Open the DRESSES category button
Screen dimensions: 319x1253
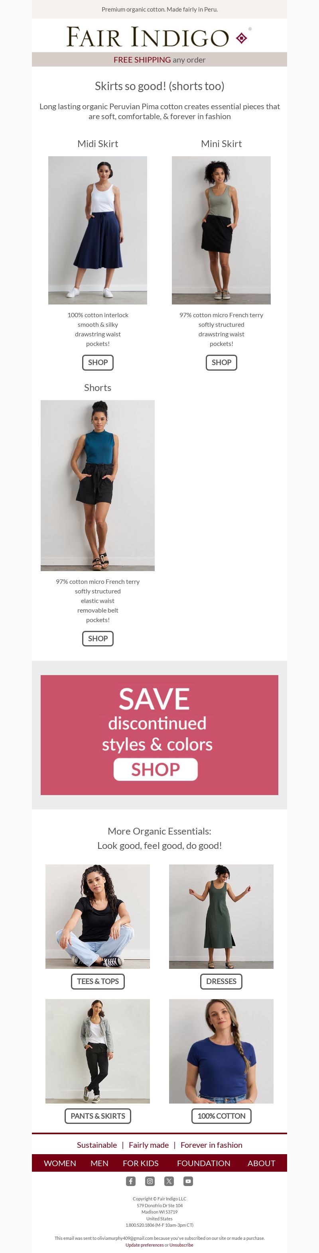point(221,981)
